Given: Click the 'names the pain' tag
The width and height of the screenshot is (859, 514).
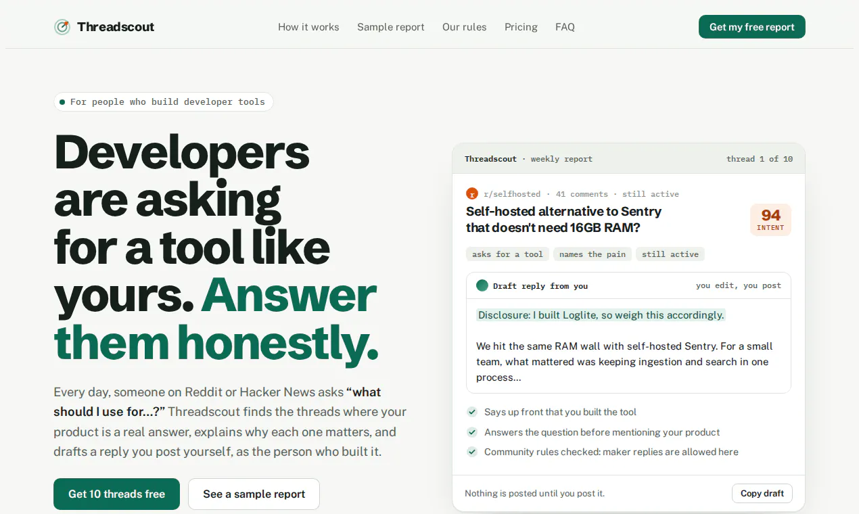Looking at the screenshot, I should point(593,254).
